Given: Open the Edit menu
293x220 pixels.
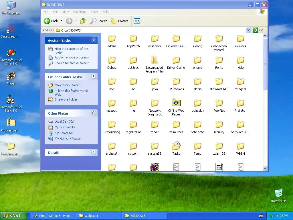Looking at the screenshot, I should pos(55,12).
